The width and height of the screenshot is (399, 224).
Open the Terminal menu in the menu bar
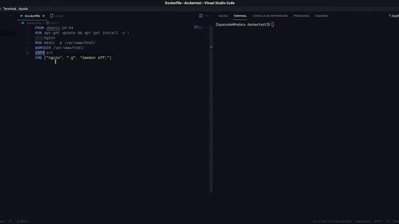tap(10, 9)
